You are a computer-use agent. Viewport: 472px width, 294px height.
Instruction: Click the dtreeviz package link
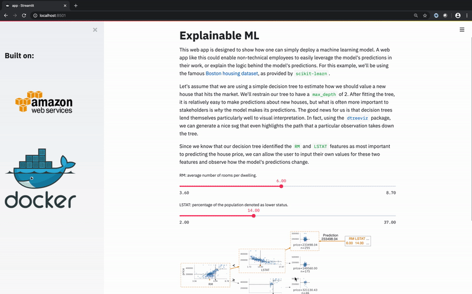[345, 118]
